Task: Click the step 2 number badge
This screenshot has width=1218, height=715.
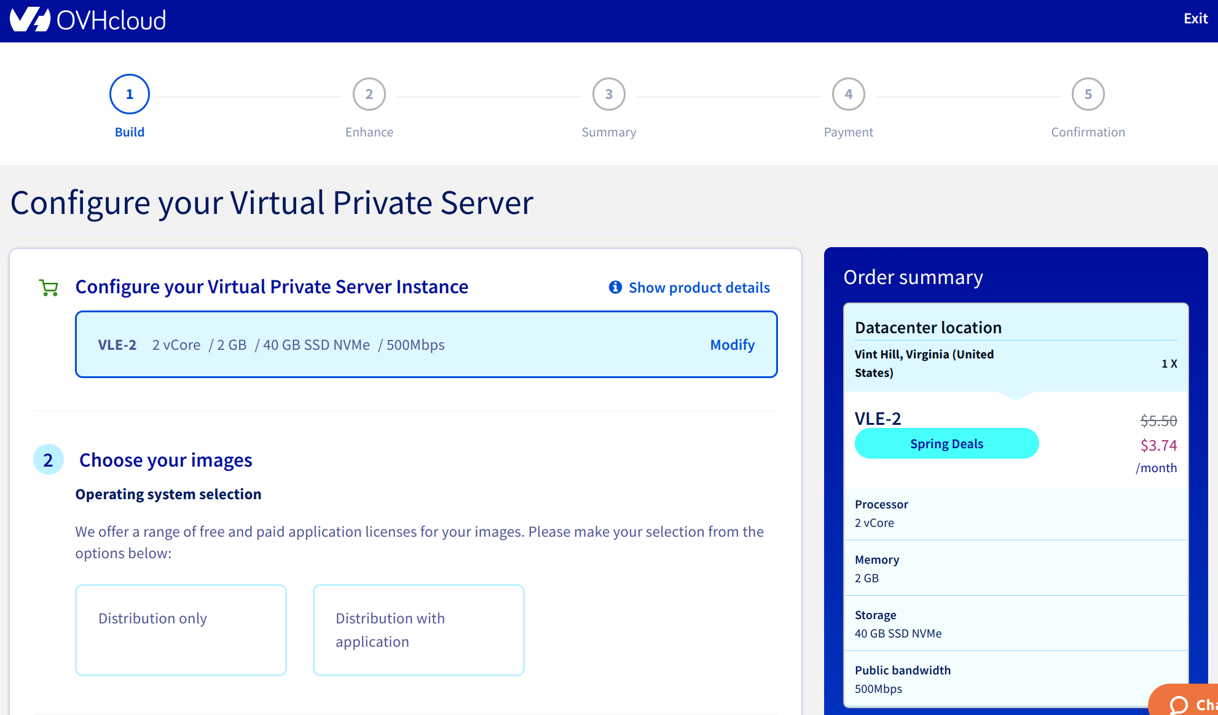Action: tap(48, 460)
